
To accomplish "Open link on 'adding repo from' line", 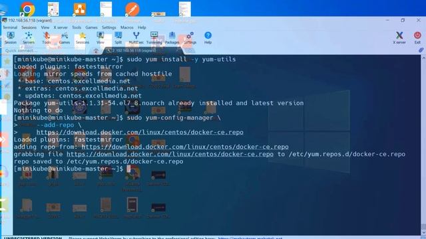I will (185, 147).
